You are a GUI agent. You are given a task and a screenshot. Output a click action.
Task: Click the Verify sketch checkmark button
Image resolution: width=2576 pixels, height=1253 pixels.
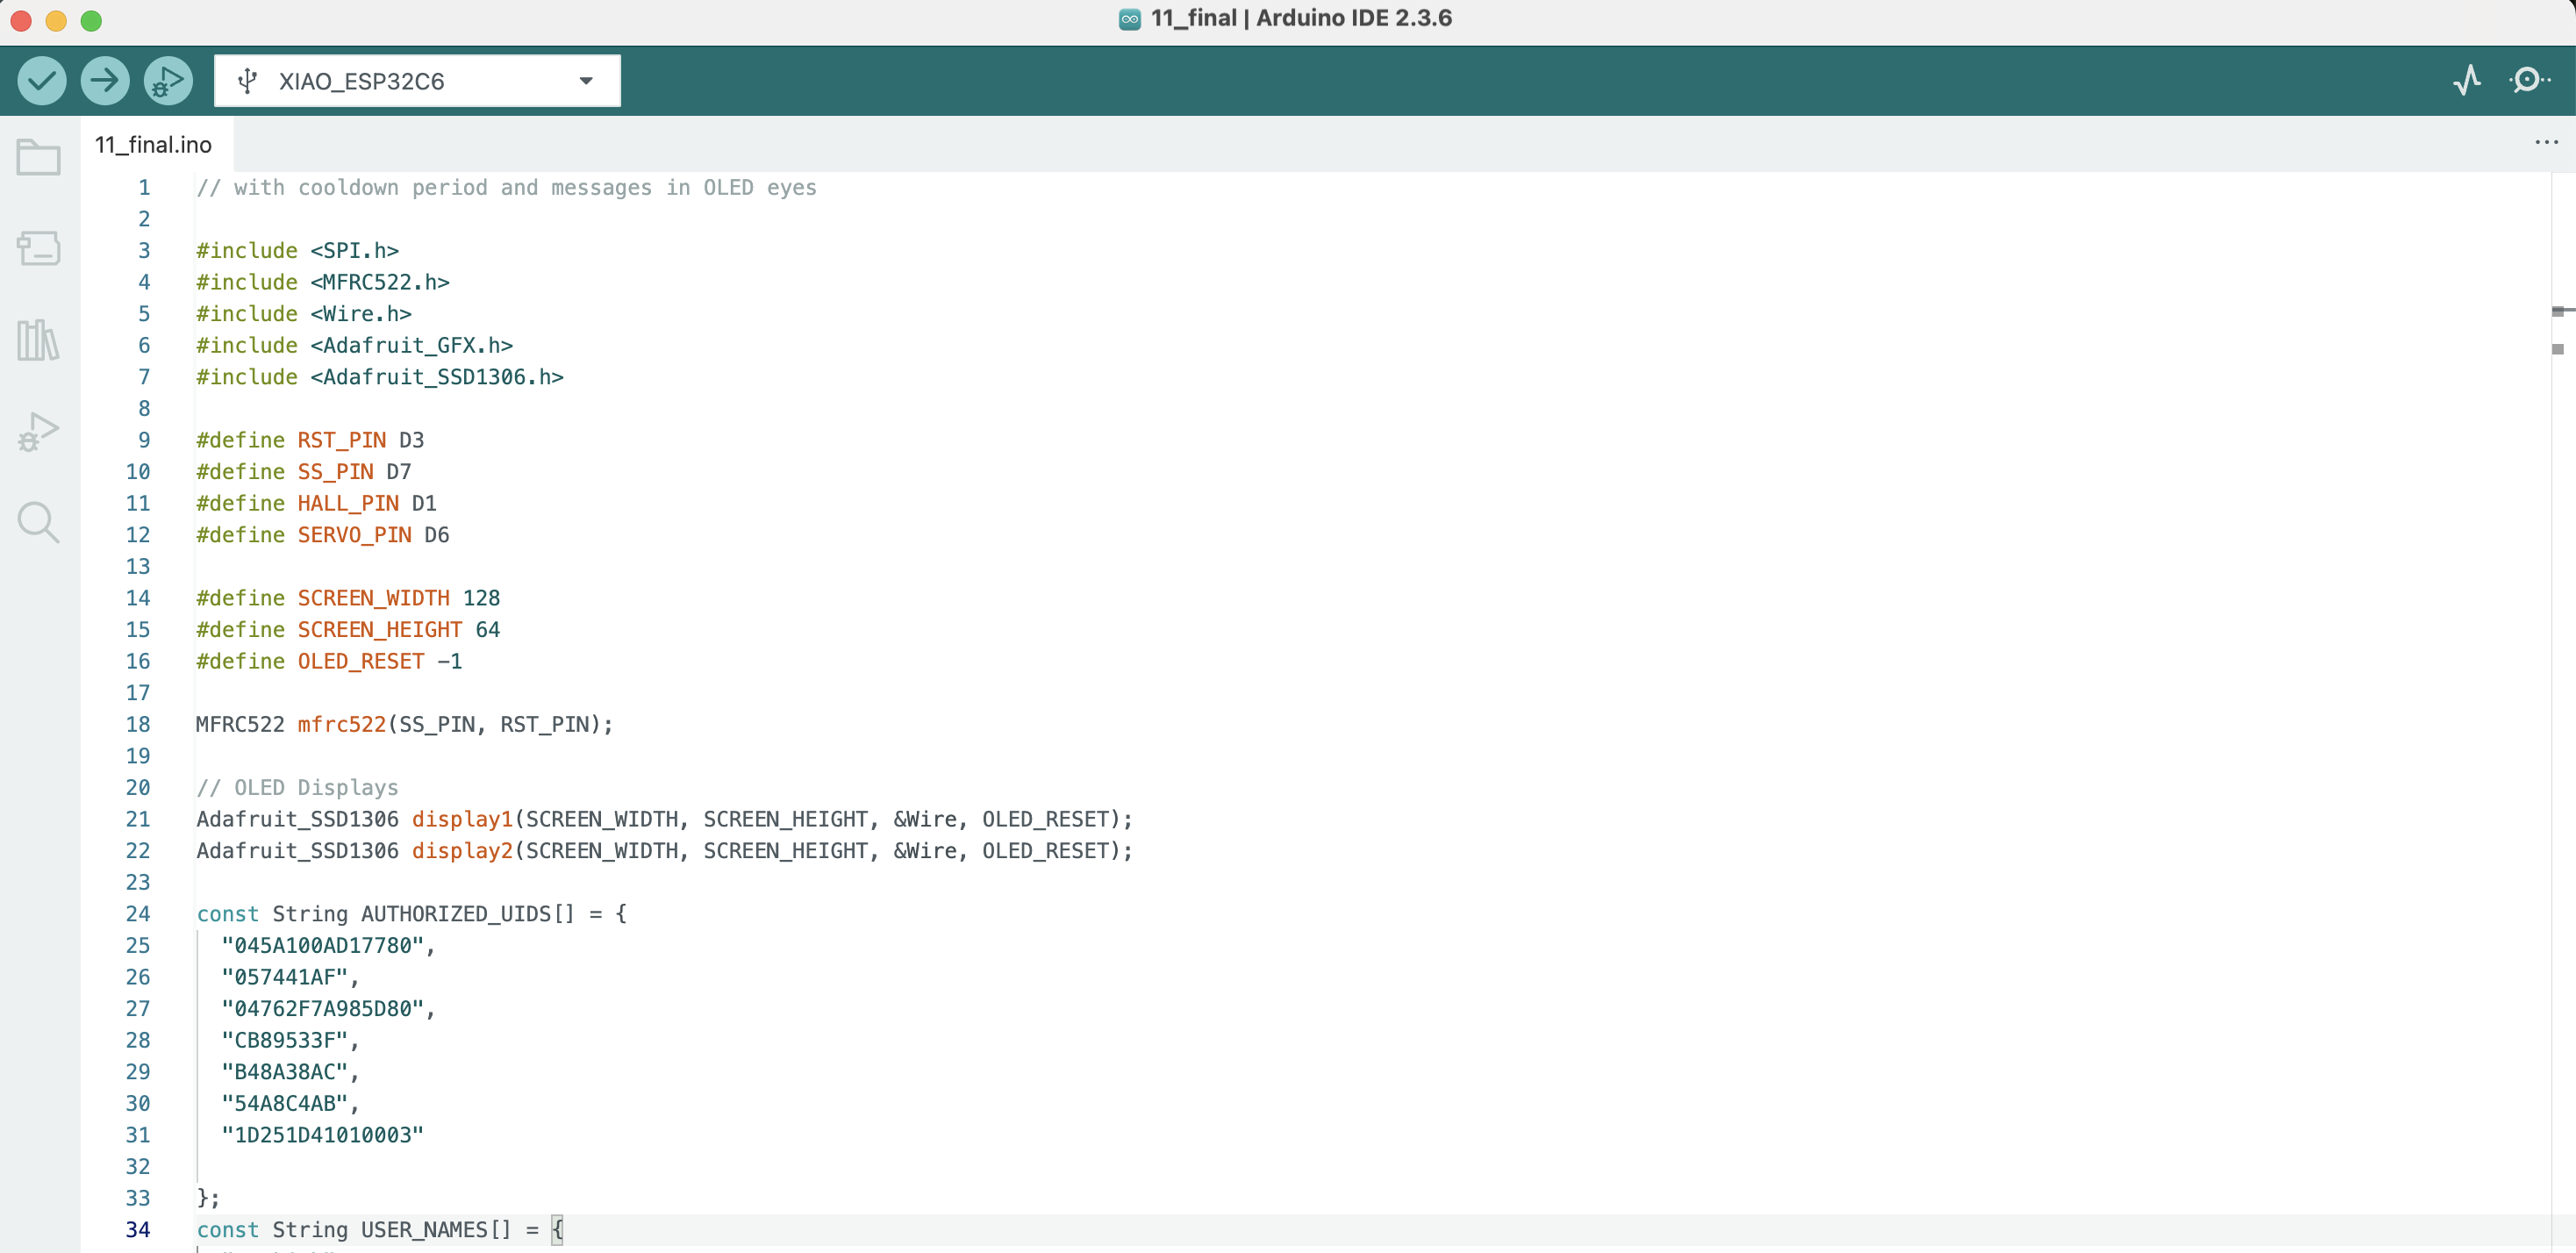(x=41, y=80)
